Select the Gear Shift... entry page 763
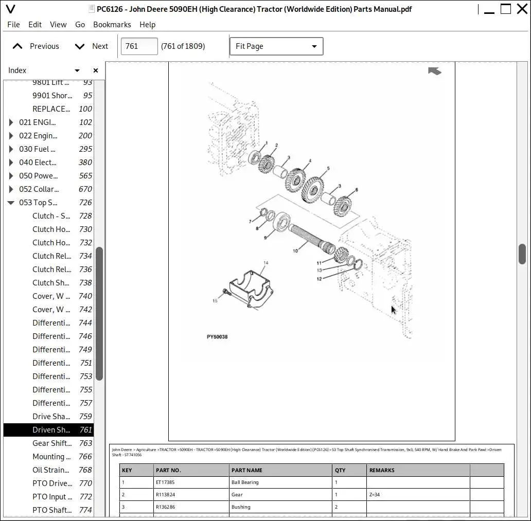The image size is (531, 521). click(x=48, y=443)
